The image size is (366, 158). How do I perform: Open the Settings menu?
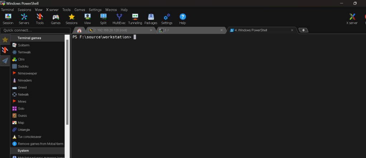click(x=95, y=10)
